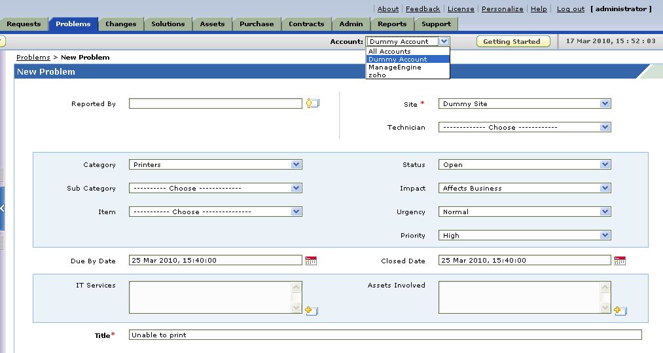This screenshot has height=353, width=663.
Task: Switch to the Purchase tab
Action: [x=257, y=24]
